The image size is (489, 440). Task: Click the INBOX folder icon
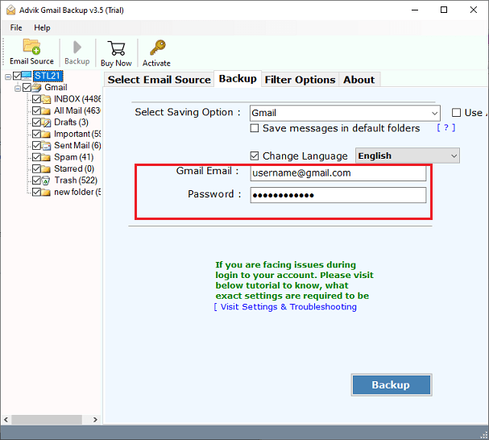[x=46, y=99]
